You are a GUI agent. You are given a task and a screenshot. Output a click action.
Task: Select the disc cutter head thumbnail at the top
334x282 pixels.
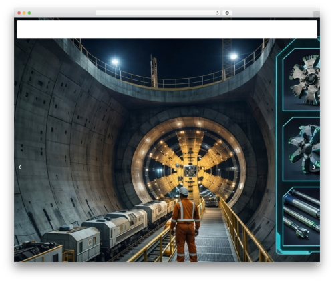point(301,80)
